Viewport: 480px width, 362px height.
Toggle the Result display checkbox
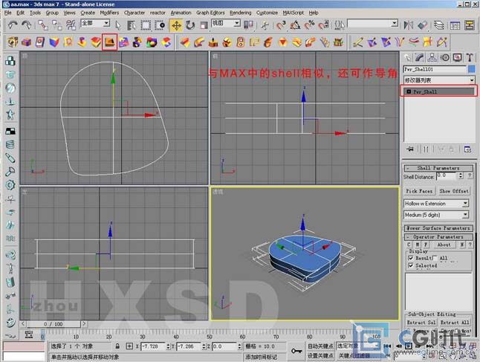pos(411,258)
